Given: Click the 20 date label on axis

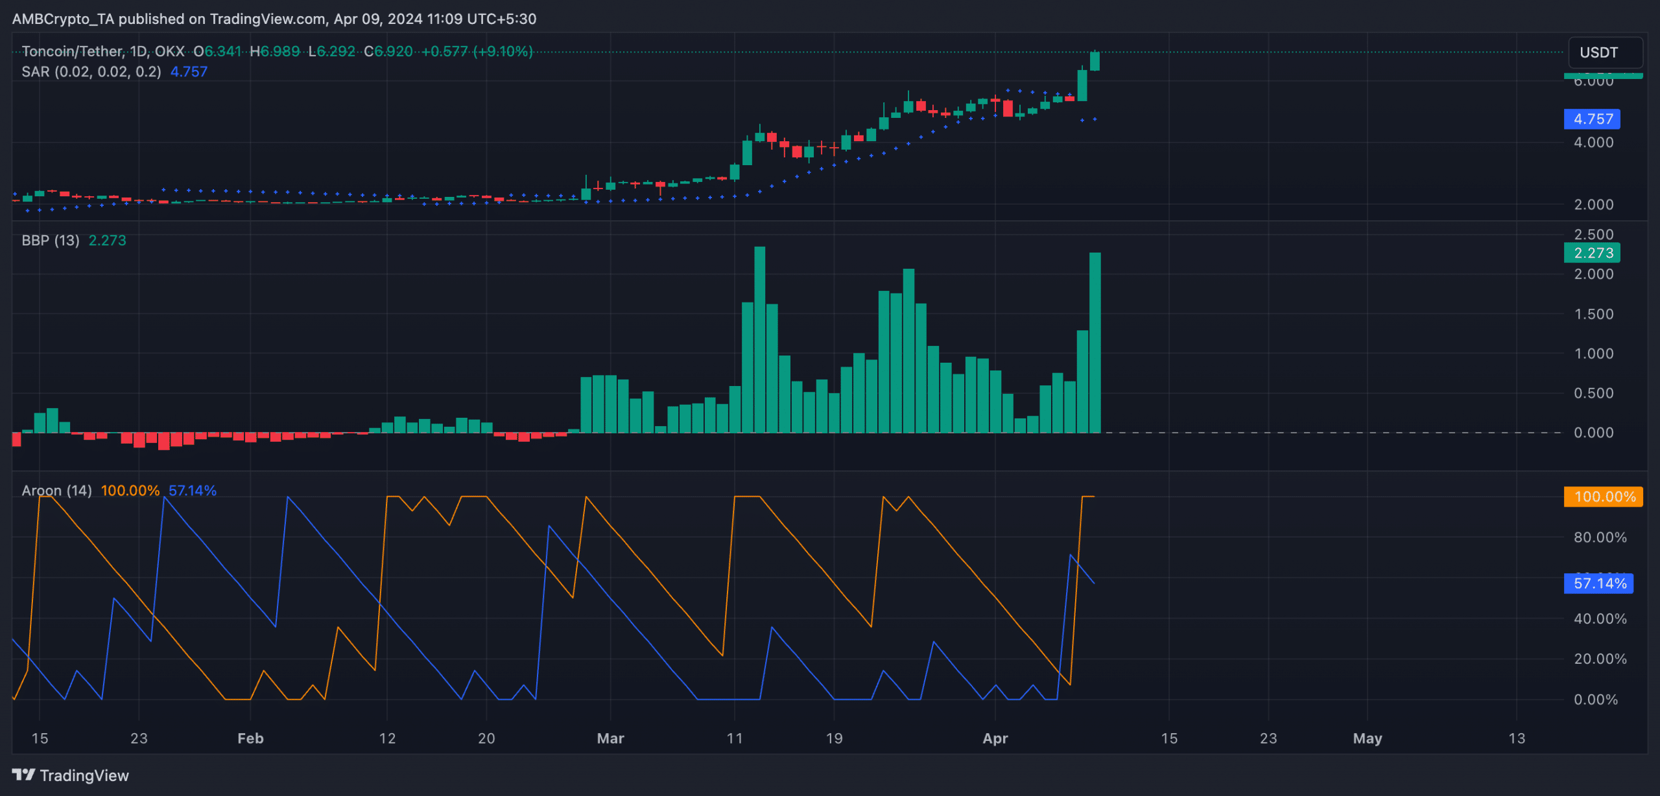Looking at the screenshot, I should (x=486, y=738).
